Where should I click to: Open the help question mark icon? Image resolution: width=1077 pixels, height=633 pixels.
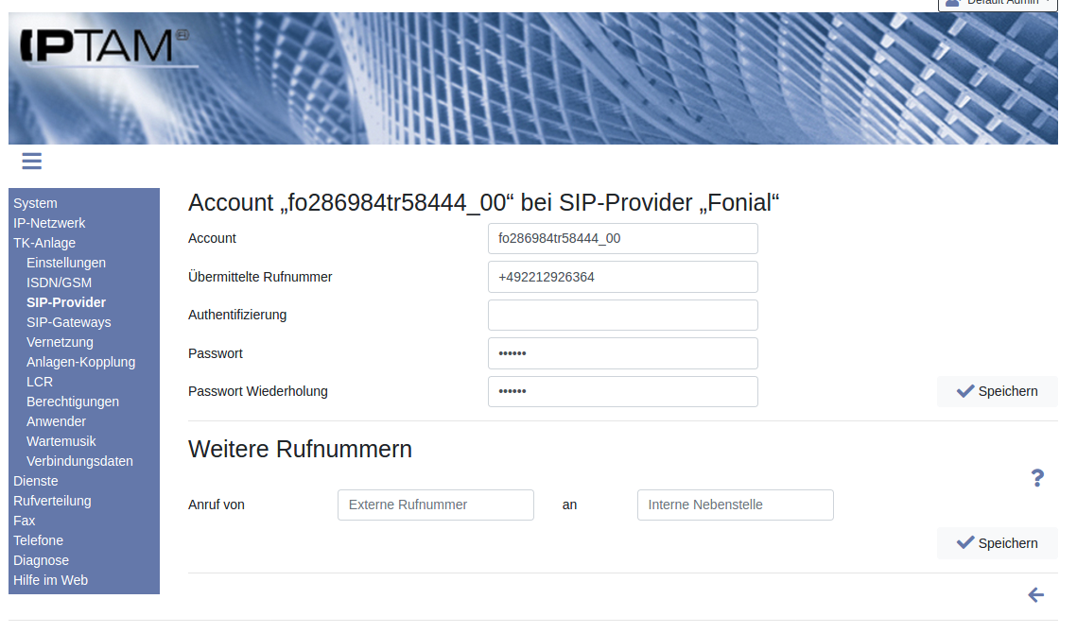click(x=1036, y=478)
